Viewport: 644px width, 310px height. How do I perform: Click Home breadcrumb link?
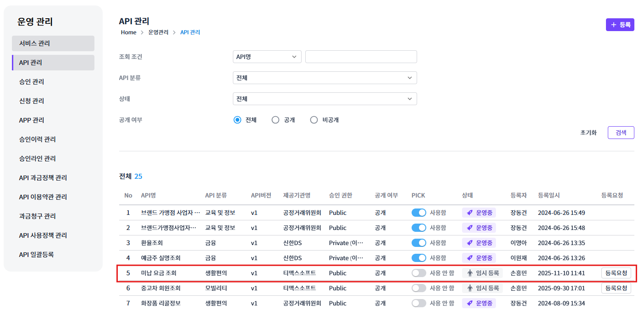(x=129, y=32)
